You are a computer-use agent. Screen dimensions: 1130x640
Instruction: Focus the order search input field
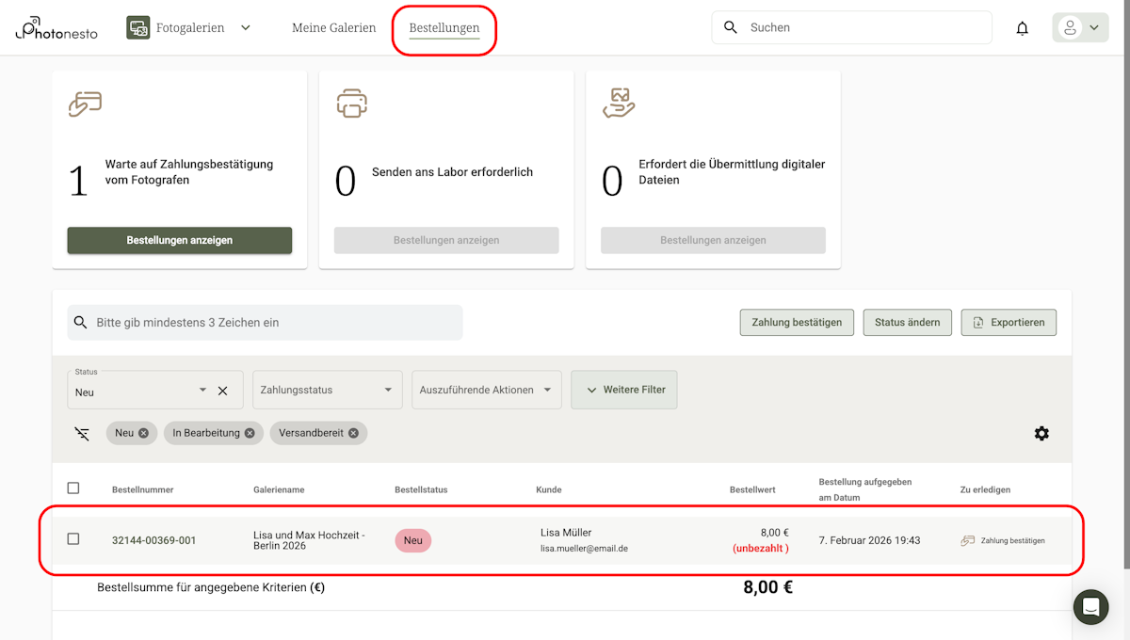coord(273,323)
